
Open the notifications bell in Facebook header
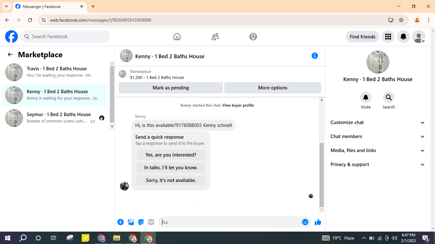tap(403, 37)
